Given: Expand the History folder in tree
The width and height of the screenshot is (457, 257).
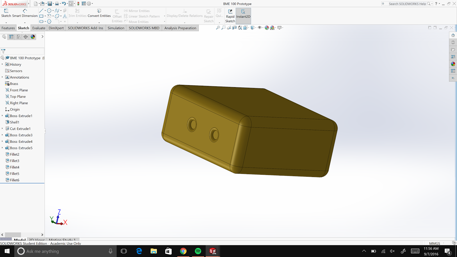Looking at the screenshot, I should click(x=2, y=65).
